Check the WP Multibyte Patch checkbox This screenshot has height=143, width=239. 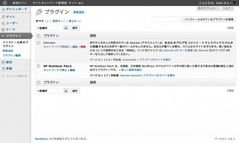pyautogui.click(x=39, y=66)
